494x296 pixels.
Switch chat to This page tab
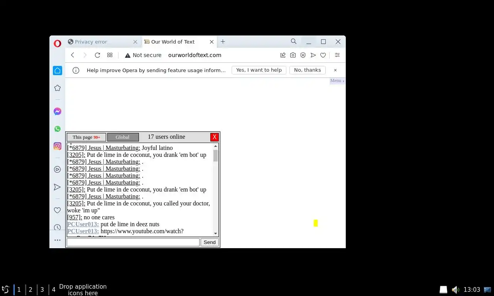tap(86, 137)
